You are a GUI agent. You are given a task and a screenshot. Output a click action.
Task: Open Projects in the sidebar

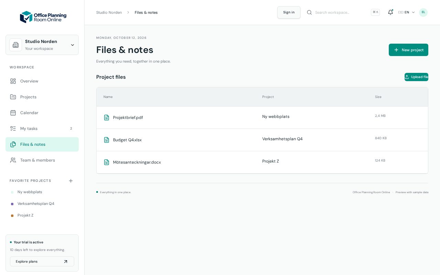[42, 97]
